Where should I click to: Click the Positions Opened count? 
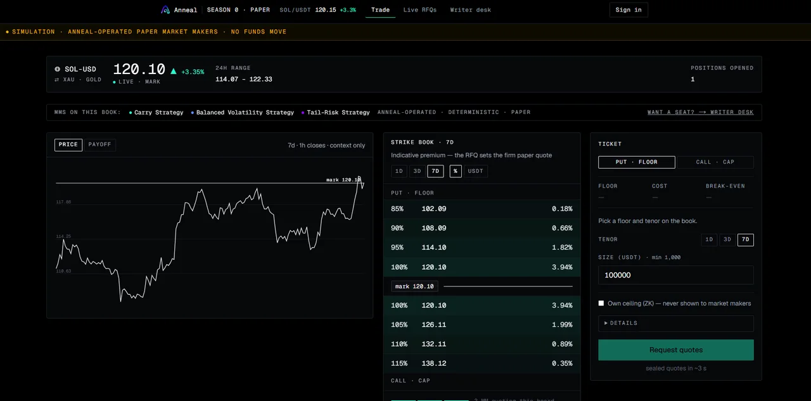[x=693, y=79]
